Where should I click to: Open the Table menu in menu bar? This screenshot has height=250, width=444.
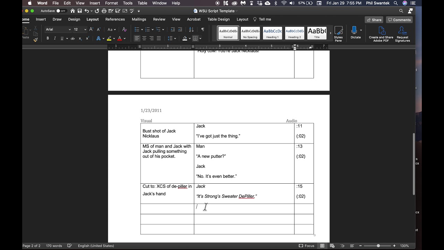[143, 3]
